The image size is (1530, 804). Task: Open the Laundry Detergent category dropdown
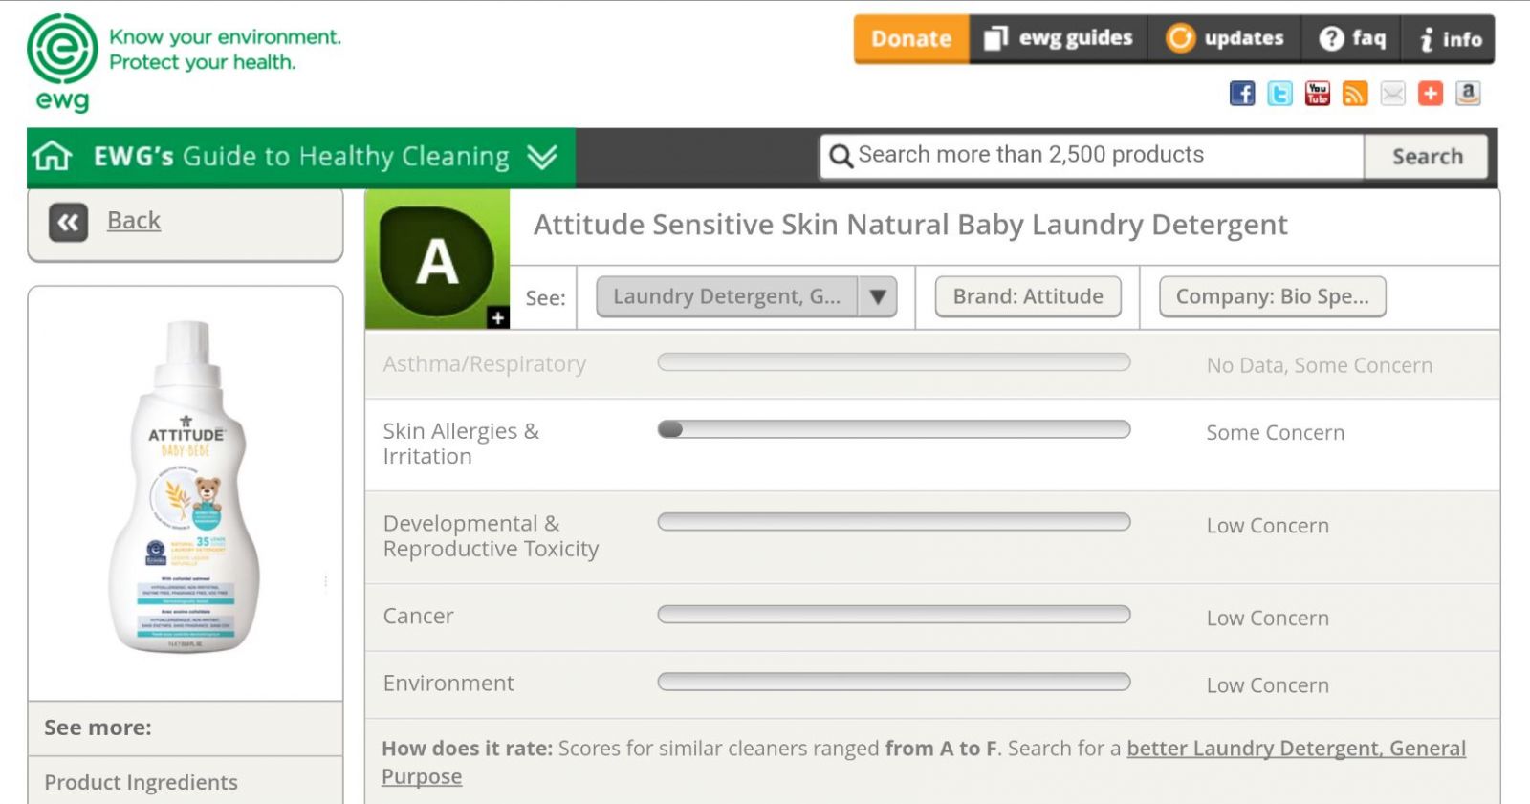click(x=746, y=296)
